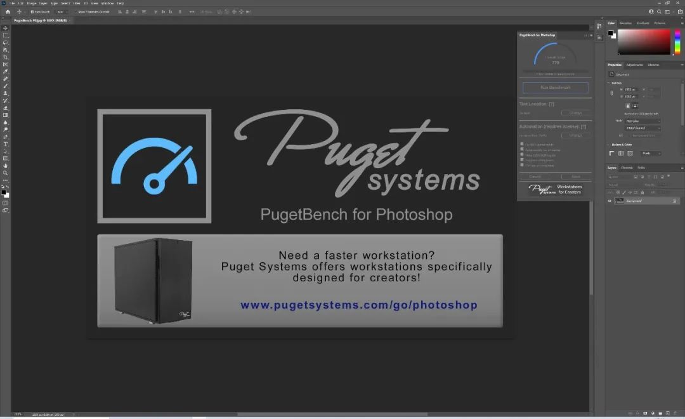Click the Run Benchmark button
685x419 pixels.
[555, 88]
